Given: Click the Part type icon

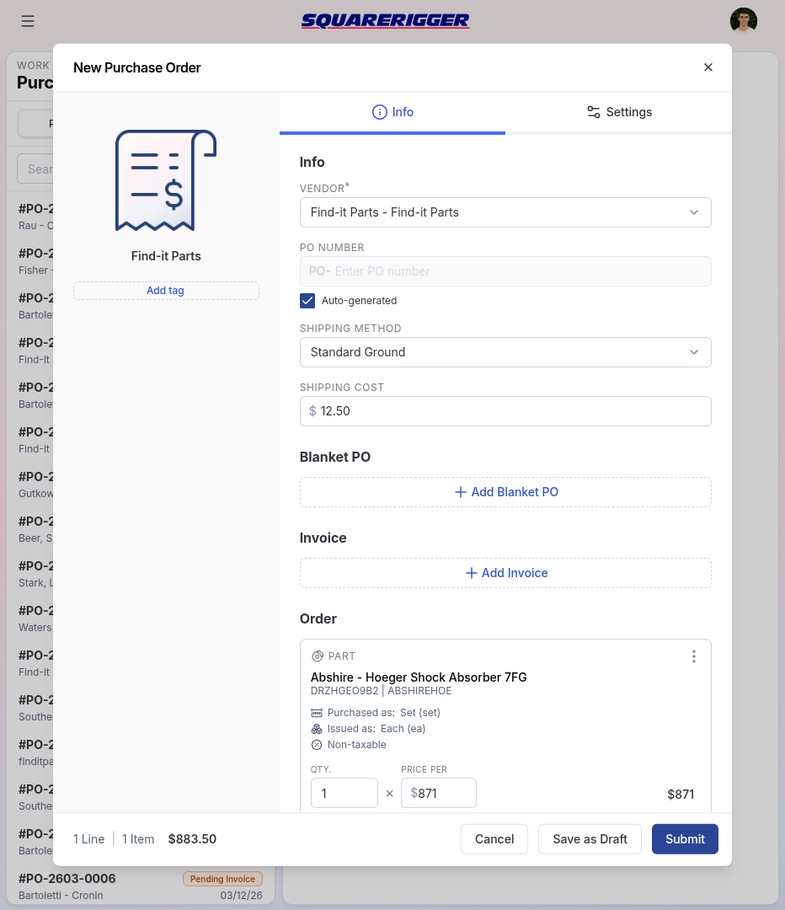Looking at the screenshot, I should point(318,656).
